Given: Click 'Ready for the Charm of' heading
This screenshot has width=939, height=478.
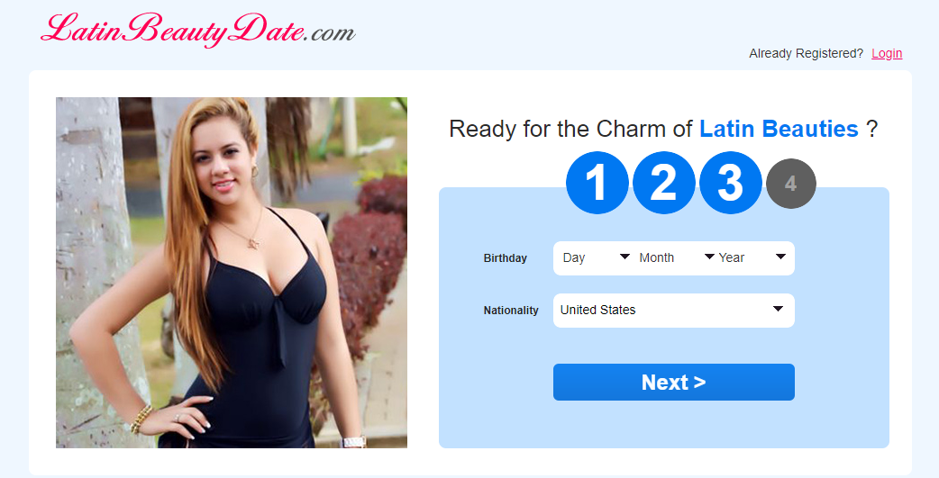Looking at the screenshot, I should click(x=570, y=129).
